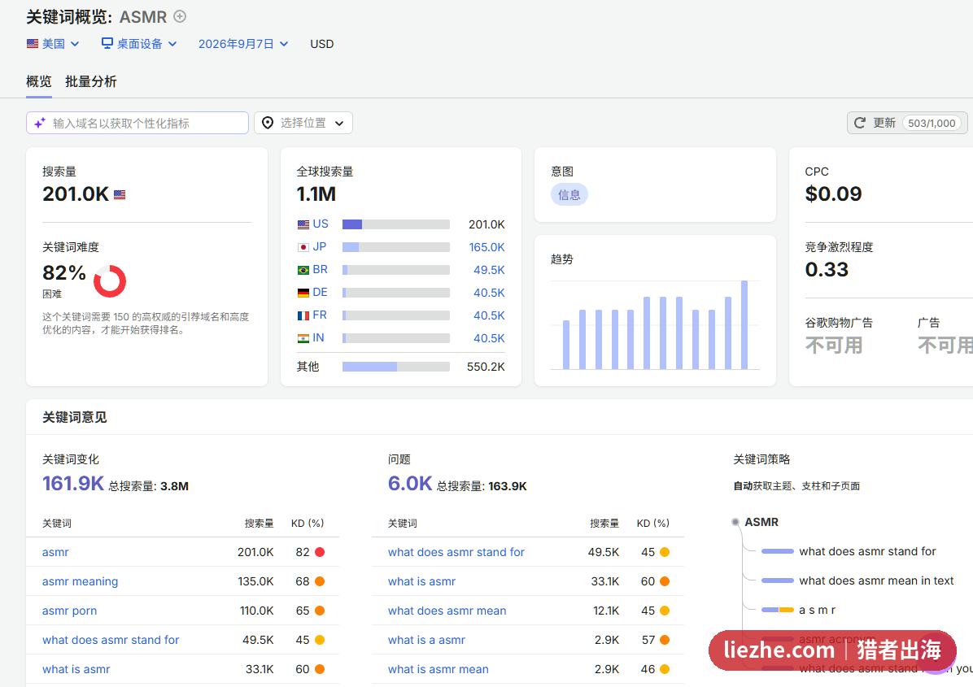Click the 更新 refresh button
The height and width of the screenshot is (687, 973).
click(906, 123)
